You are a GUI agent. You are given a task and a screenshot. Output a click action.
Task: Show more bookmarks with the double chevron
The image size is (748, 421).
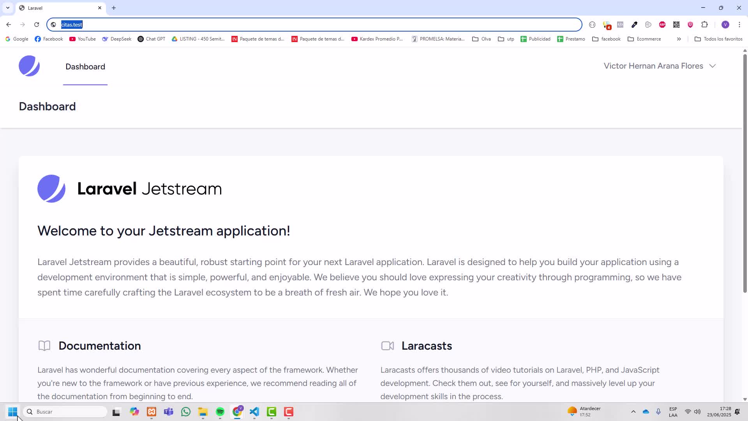click(x=679, y=39)
